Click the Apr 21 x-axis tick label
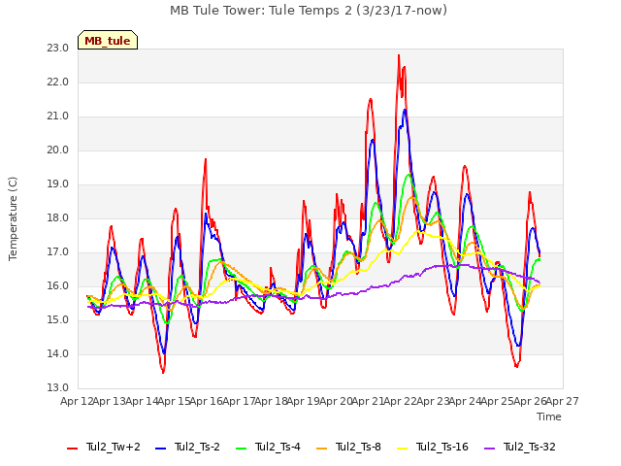This screenshot has width=621, height=466. point(368,401)
